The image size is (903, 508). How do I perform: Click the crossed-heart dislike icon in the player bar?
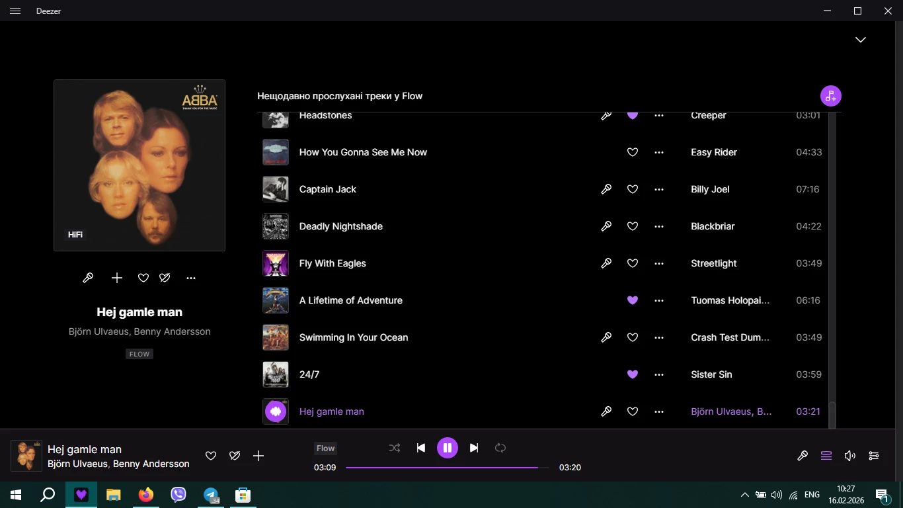(x=235, y=456)
